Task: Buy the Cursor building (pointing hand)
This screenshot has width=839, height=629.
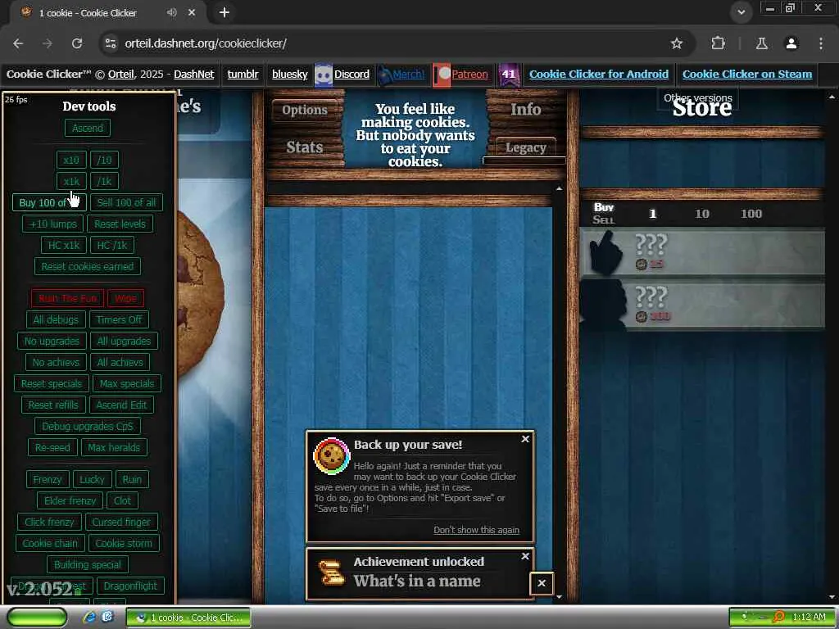Action: click(x=702, y=252)
